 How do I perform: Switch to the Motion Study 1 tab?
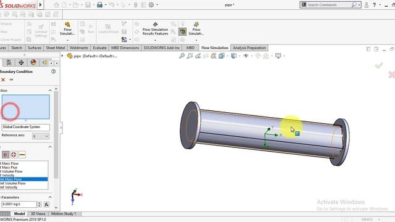click(64, 214)
